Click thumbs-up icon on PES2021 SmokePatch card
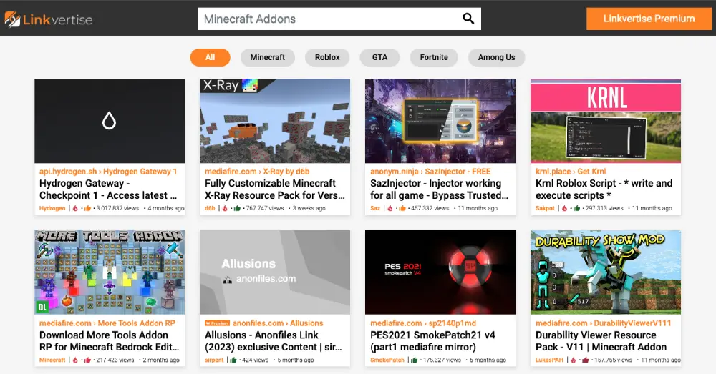The height and width of the screenshot is (374, 716). 414,360
